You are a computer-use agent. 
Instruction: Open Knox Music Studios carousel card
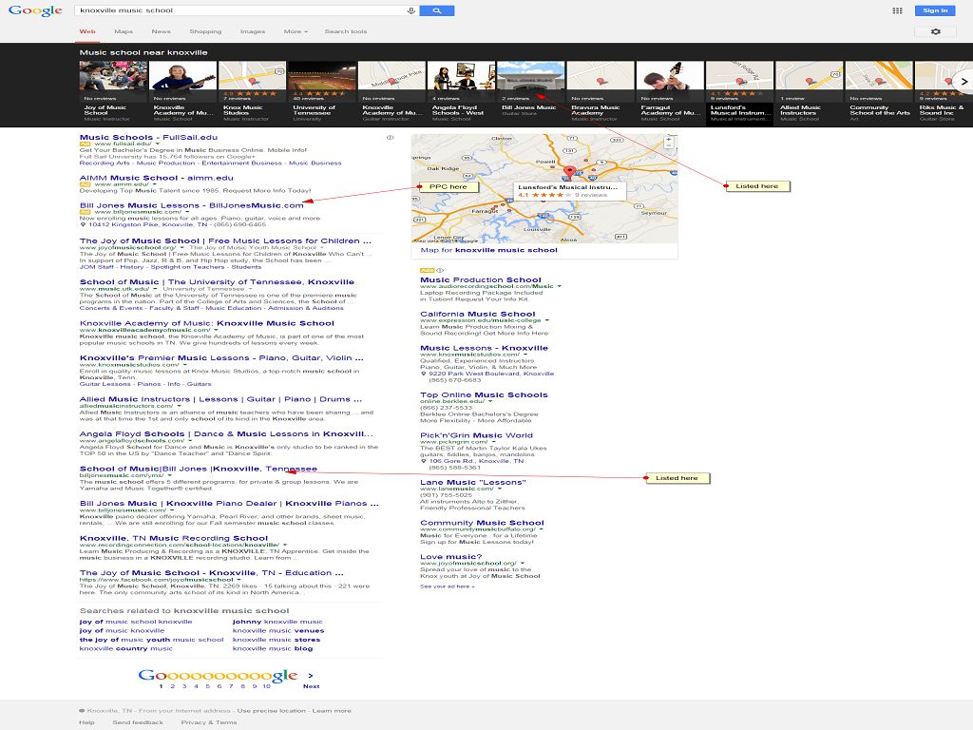(x=252, y=92)
